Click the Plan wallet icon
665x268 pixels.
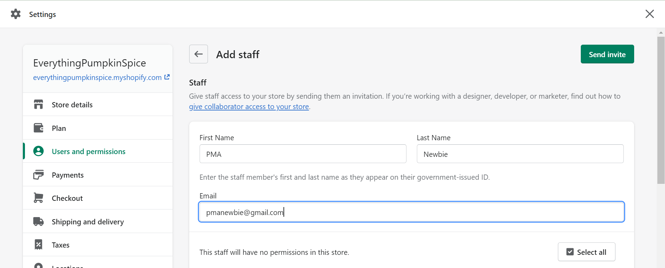click(x=38, y=128)
